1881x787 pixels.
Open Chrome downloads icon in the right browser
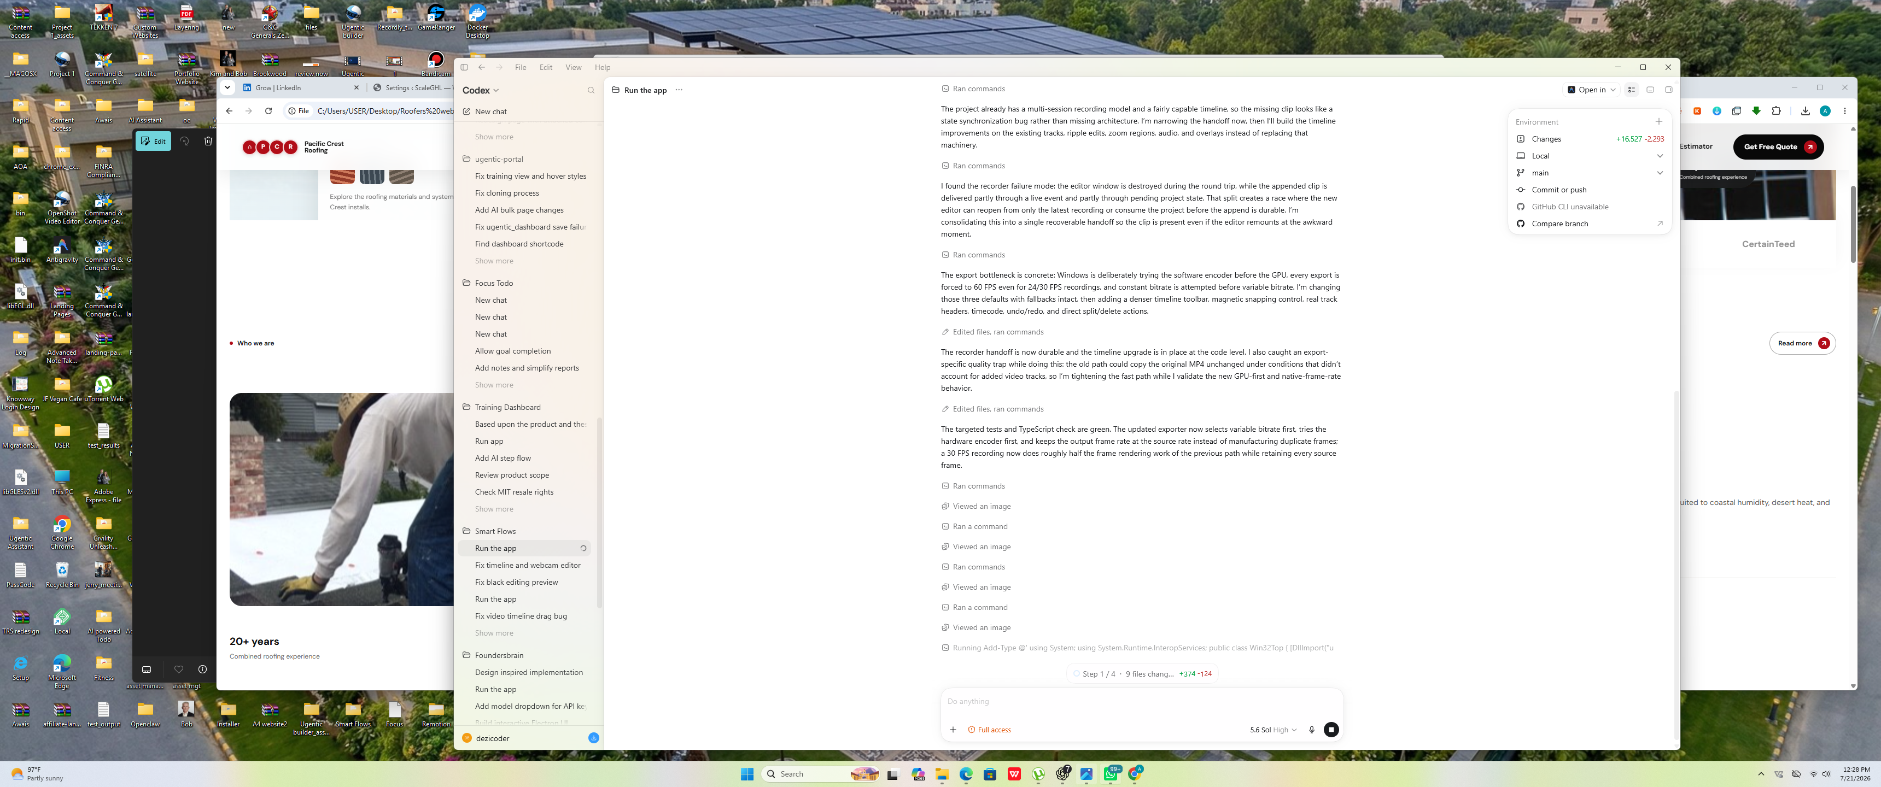pyautogui.click(x=1805, y=111)
